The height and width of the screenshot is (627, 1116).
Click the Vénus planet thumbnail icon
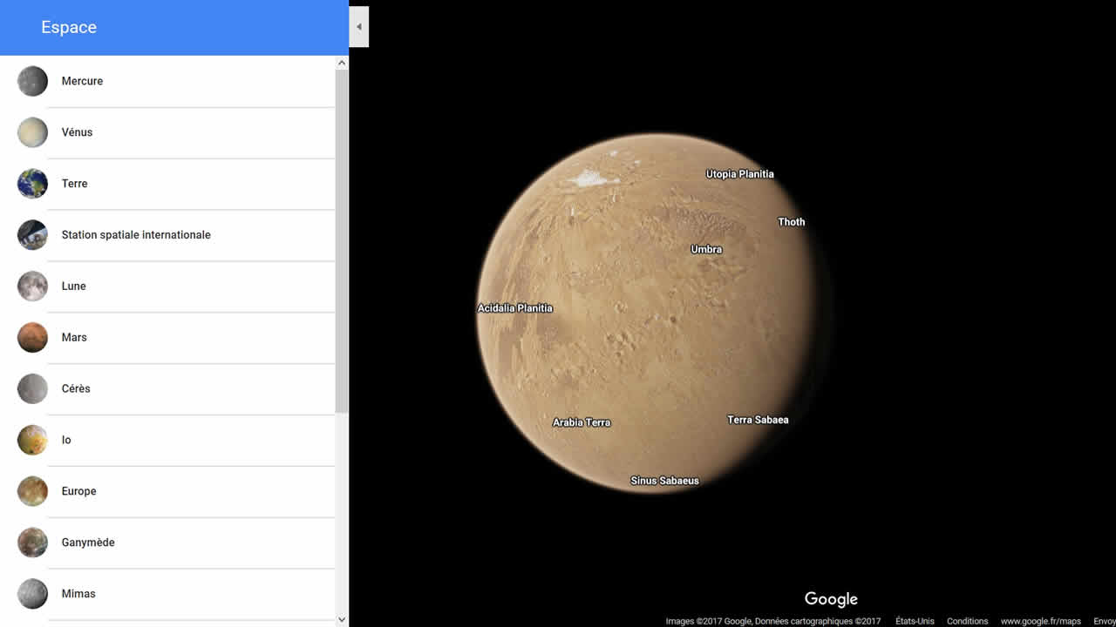pos(32,132)
